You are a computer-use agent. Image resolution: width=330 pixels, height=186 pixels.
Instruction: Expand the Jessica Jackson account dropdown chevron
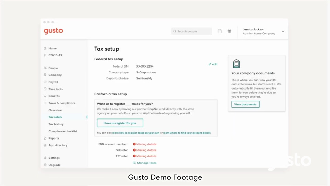click(283, 31)
